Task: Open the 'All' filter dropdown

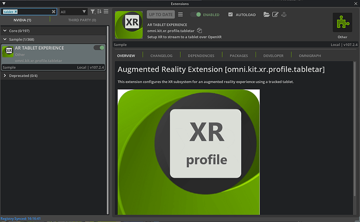Action: coord(74,11)
